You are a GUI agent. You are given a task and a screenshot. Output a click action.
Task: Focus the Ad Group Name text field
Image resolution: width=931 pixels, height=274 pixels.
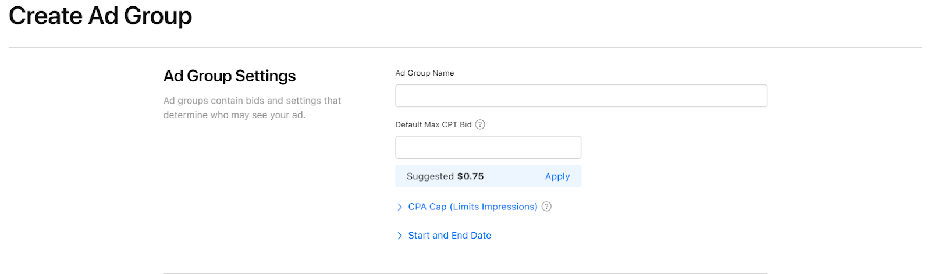tap(581, 96)
